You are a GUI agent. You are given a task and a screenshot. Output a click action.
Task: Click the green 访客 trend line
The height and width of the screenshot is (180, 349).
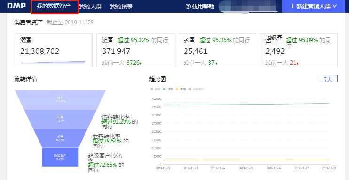[246, 104]
